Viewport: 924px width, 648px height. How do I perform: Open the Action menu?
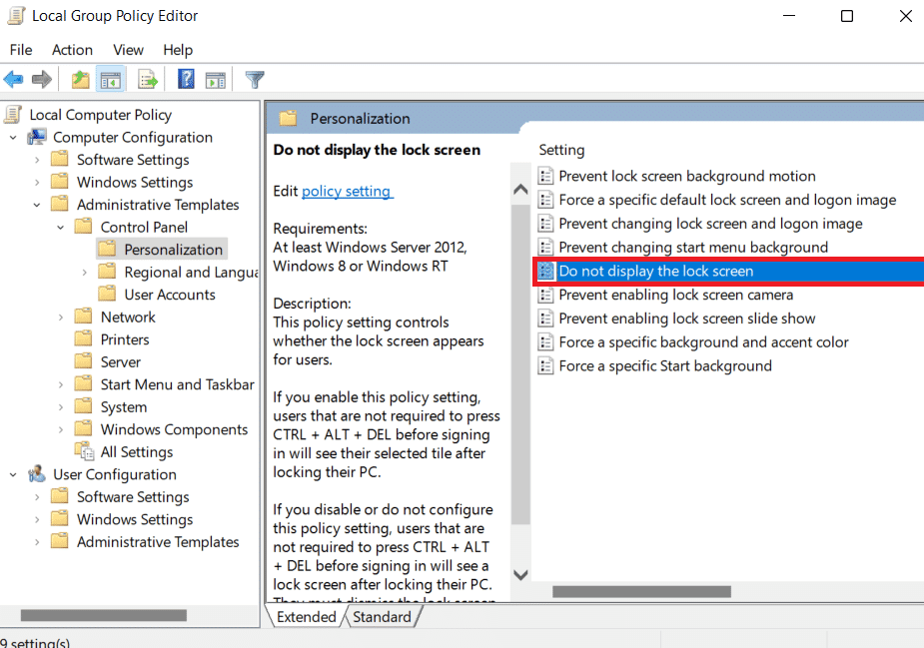(x=72, y=50)
